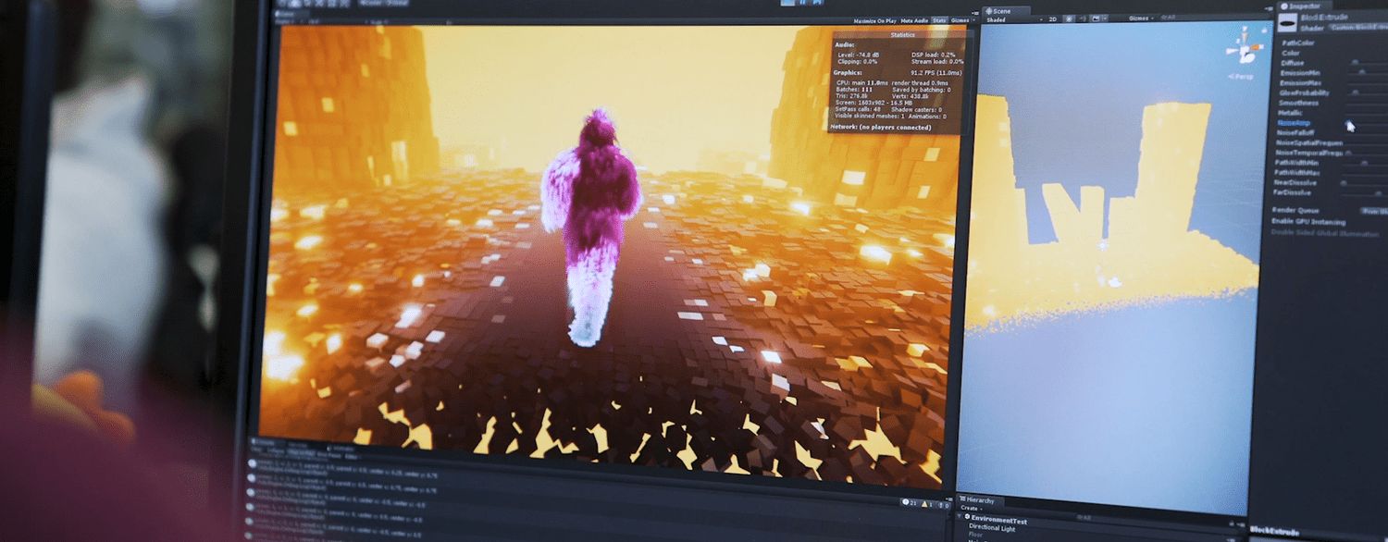Toggle the Persp projection label
Viewport: 1388px width, 542px height.
tap(1240, 76)
